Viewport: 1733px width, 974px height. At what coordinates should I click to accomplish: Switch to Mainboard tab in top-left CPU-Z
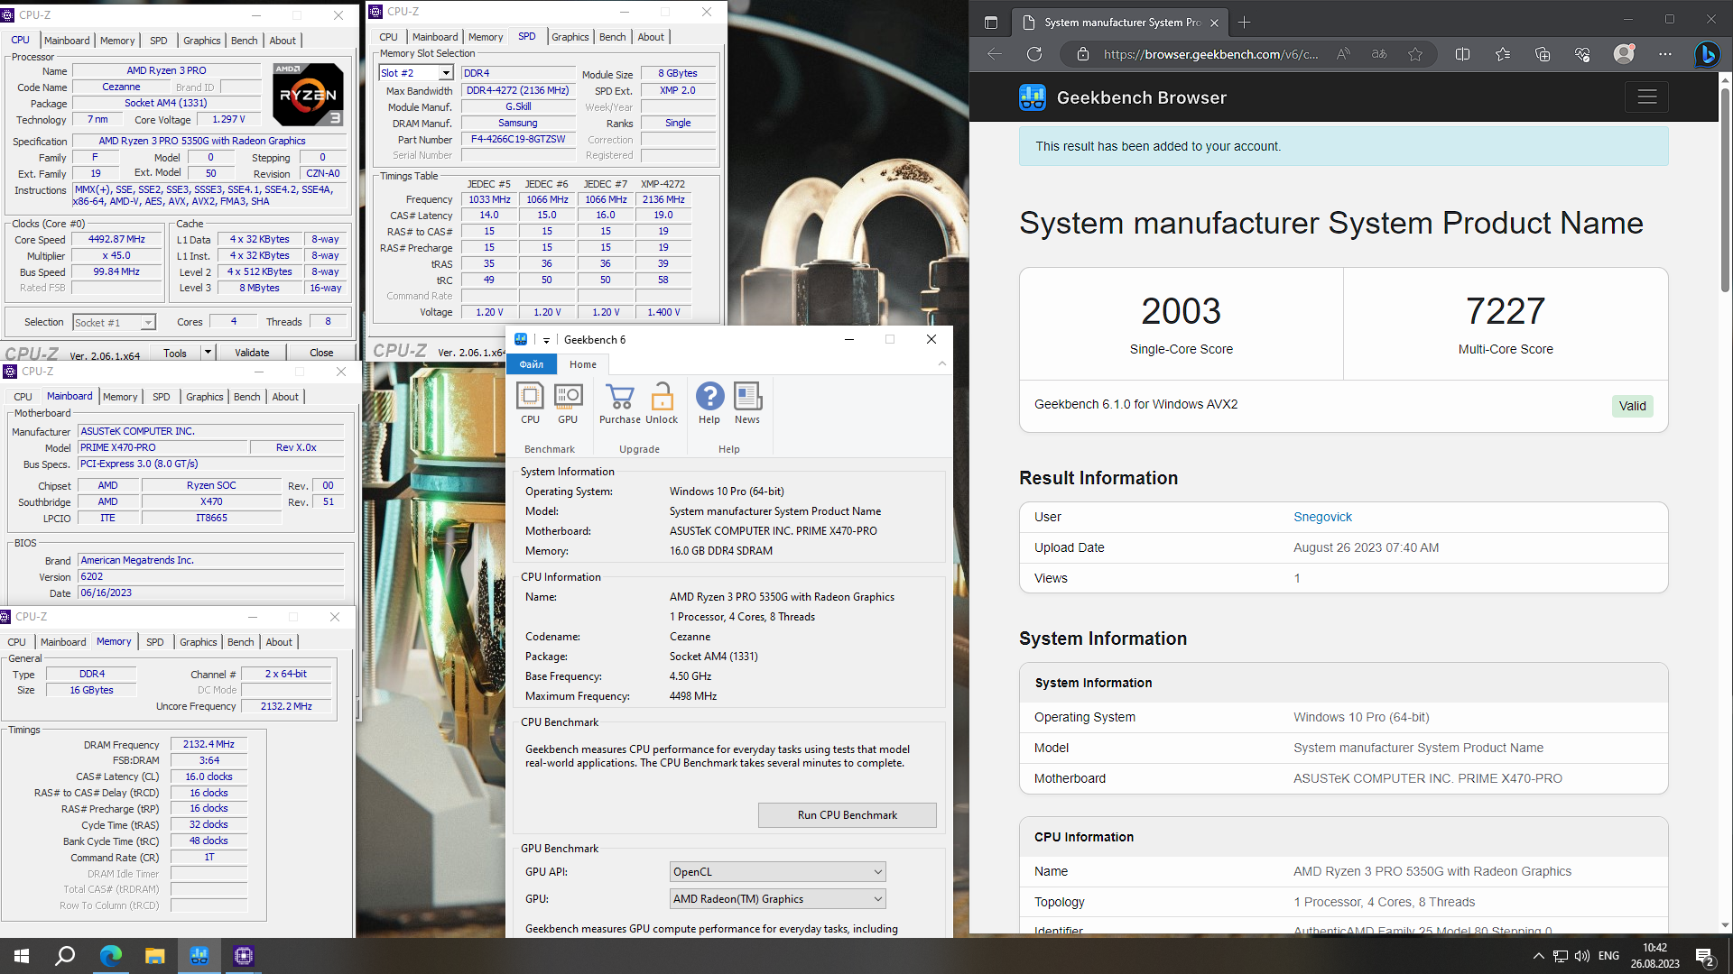[x=67, y=41]
